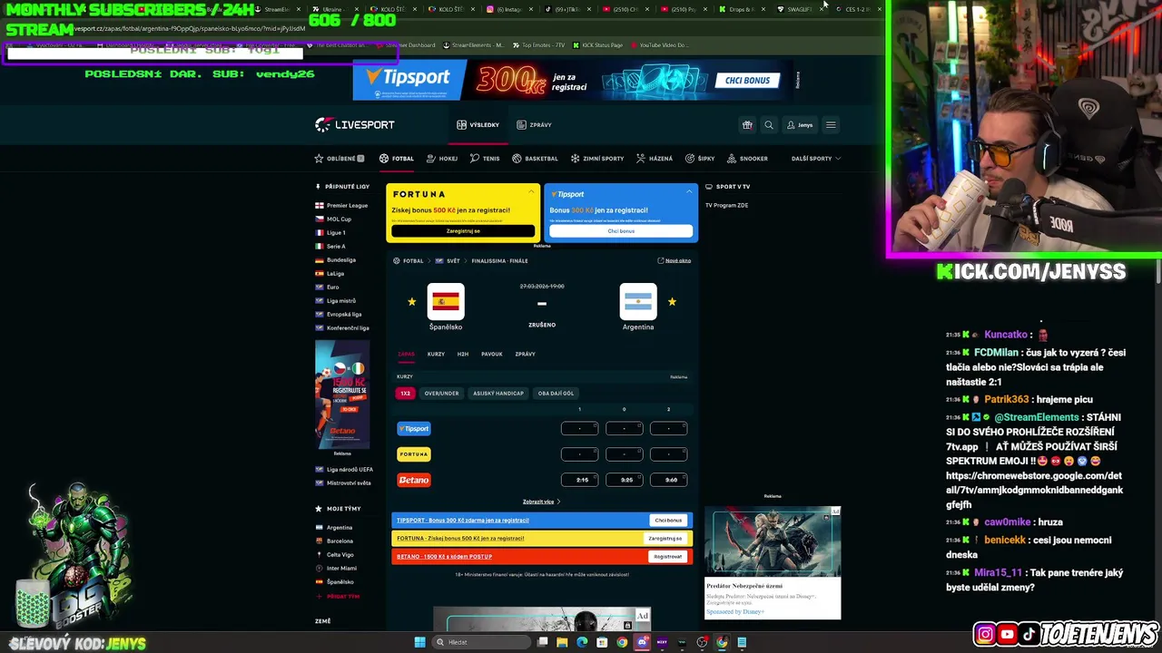Viewport: 1162px width, 653px height.
Task: Click Zaregistruj se in Fortuna card
Action: tap(463, 231)
